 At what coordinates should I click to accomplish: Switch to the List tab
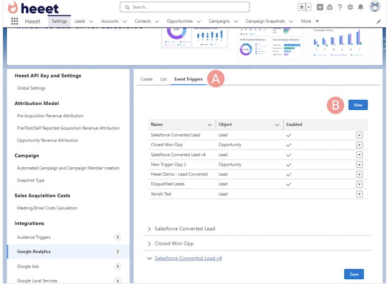click(164, 79)
